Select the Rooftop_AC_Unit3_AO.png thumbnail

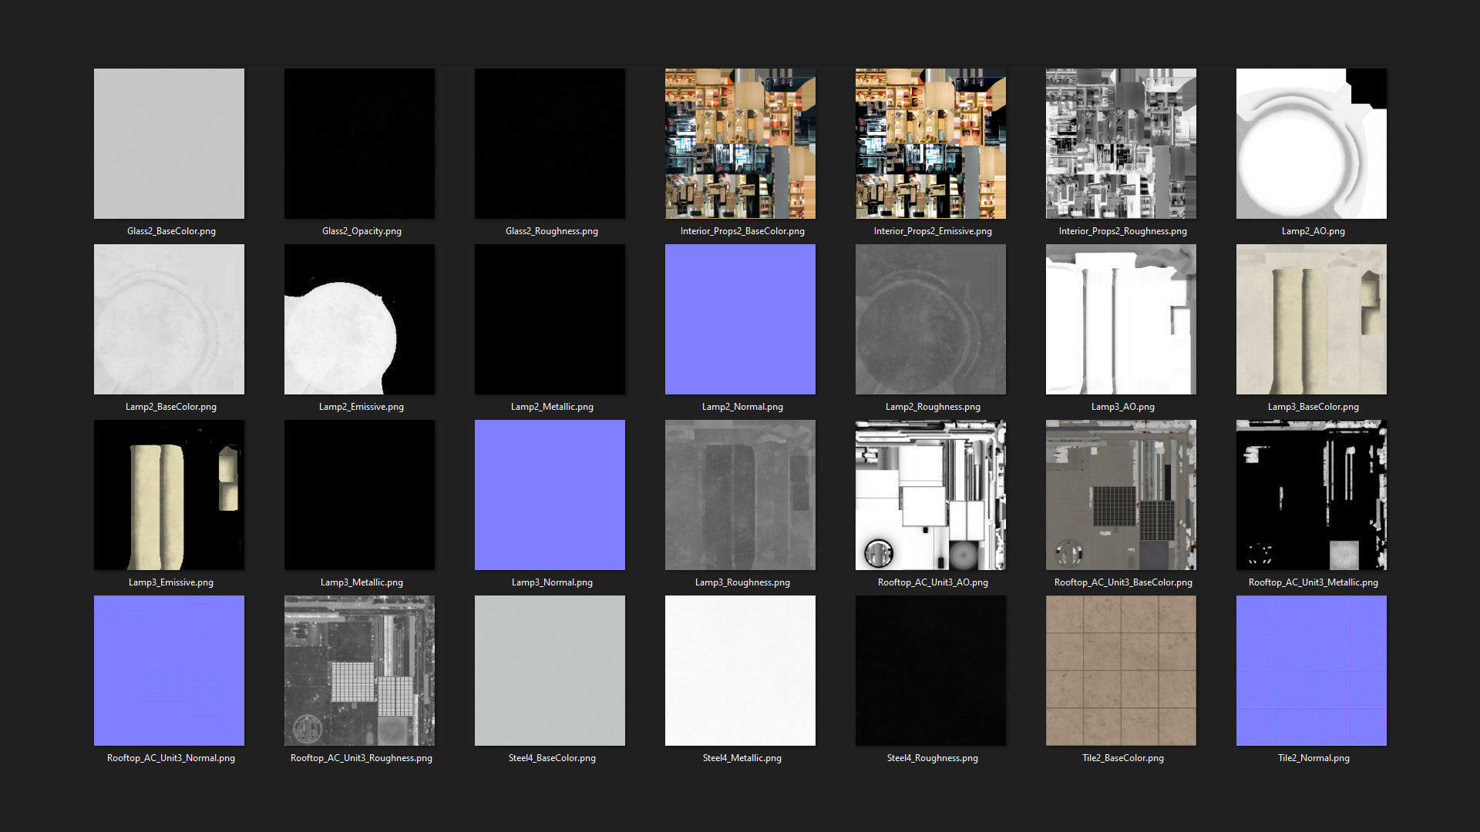pos(930,495)
